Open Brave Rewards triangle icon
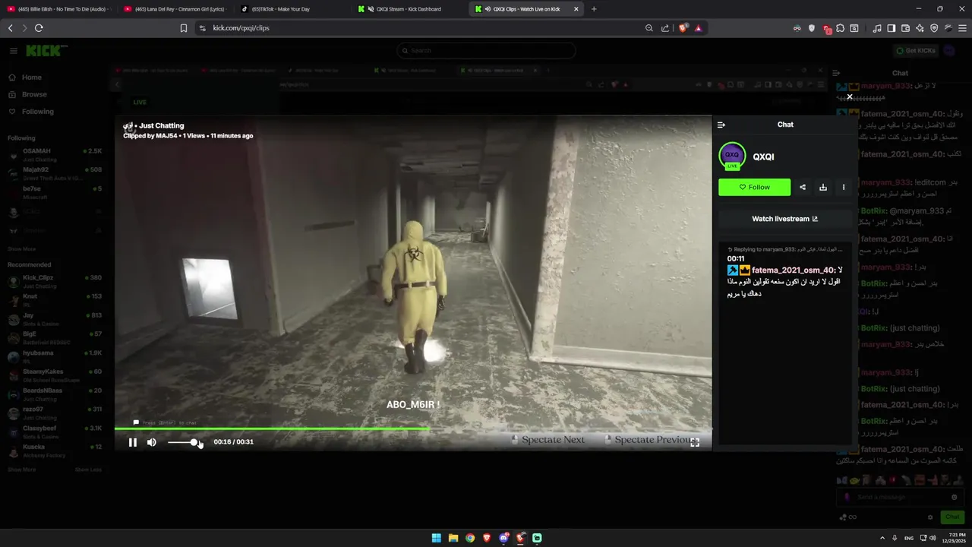The image size is (972, 547). (x=698, y=28)
